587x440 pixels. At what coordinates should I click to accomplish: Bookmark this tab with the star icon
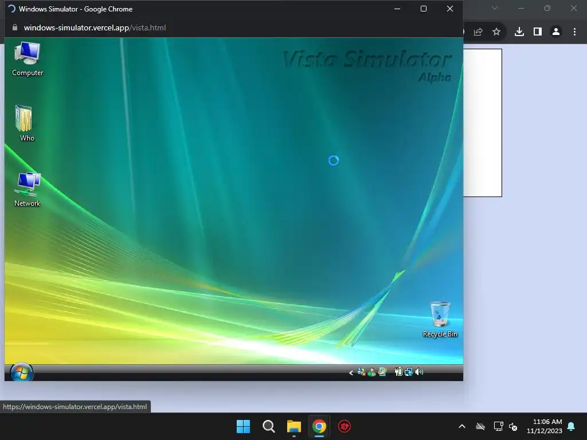(496, 32)
